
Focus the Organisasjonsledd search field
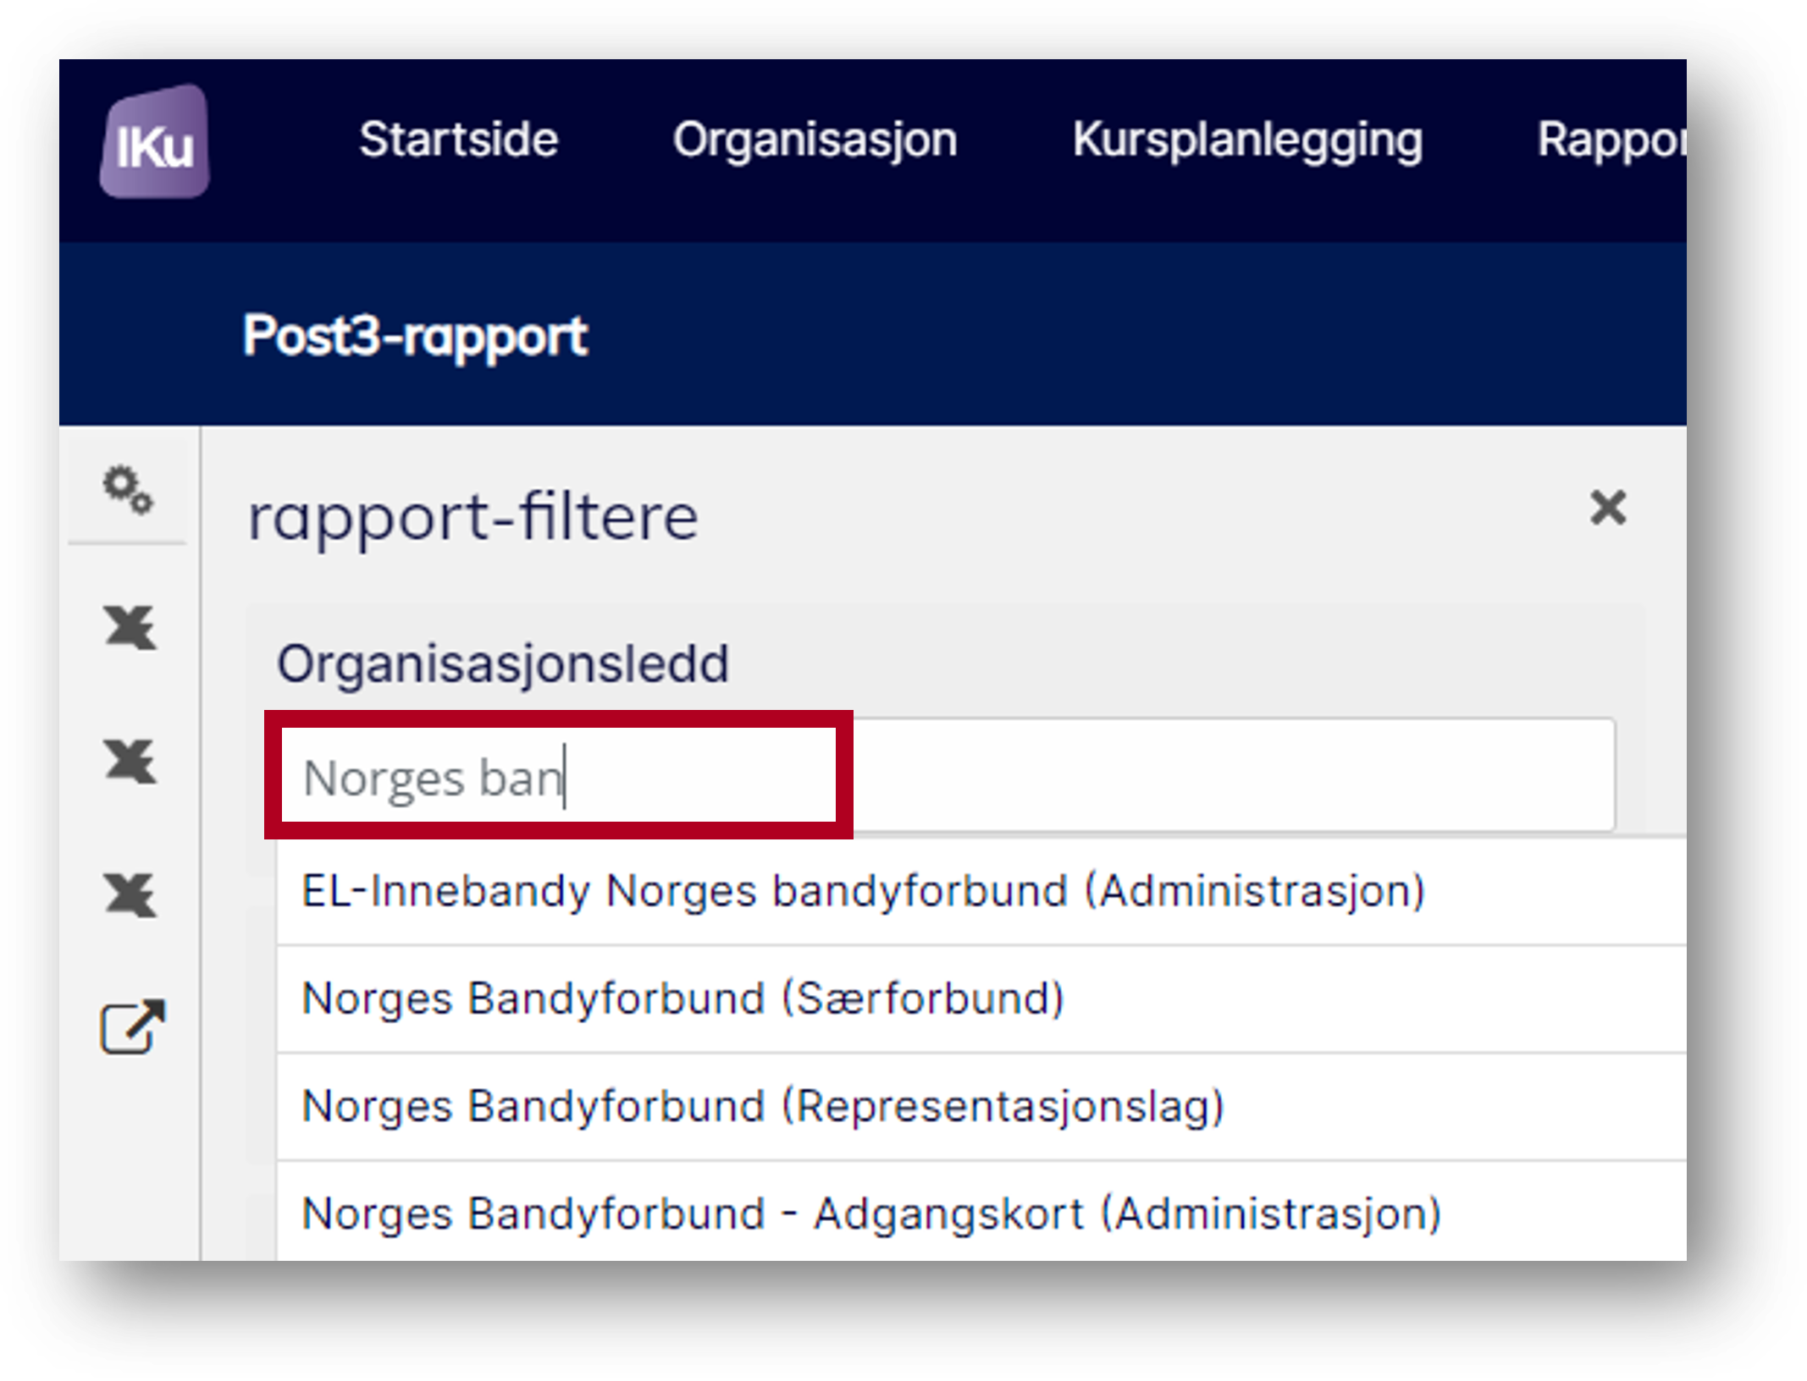947,775
